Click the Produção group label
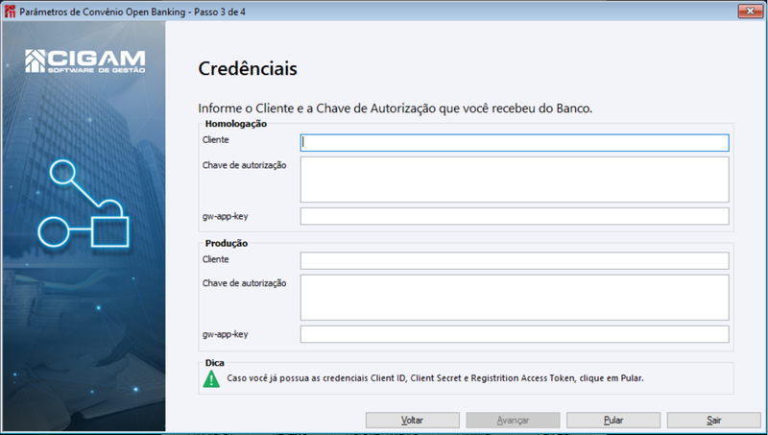Viewport: 768px width, 435px height. point(227,243)
